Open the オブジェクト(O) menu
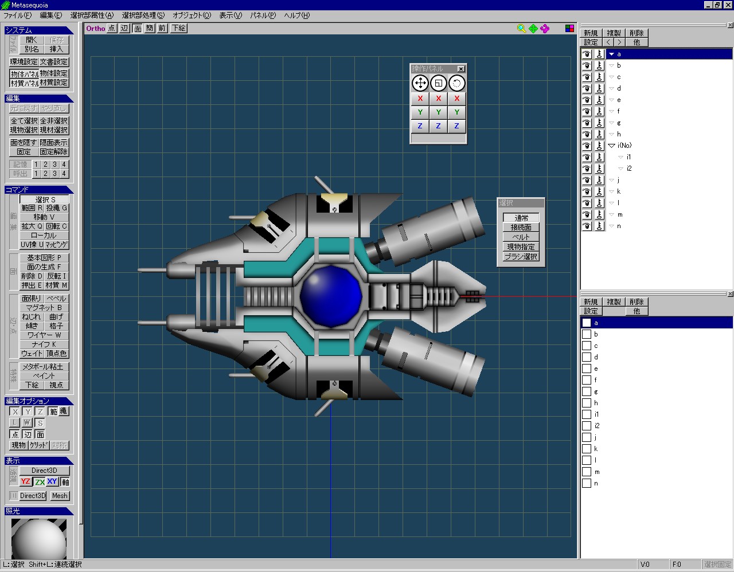Image resolution: width=734 pixels, height=572 pixels. (x=192, y=15)
